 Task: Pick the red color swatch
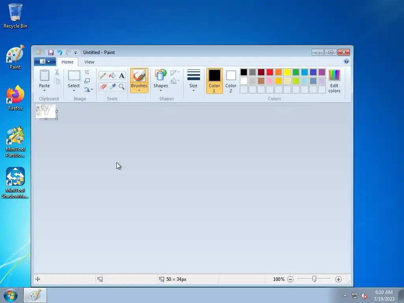[x=270, y=72]
